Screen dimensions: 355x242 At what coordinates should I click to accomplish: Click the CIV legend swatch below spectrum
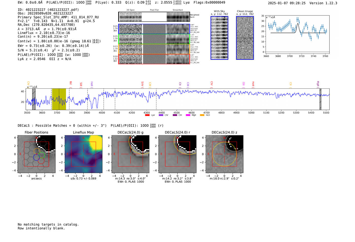[161, 115]
